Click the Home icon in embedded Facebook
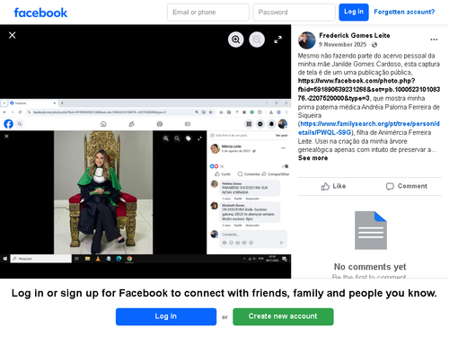 103,124
